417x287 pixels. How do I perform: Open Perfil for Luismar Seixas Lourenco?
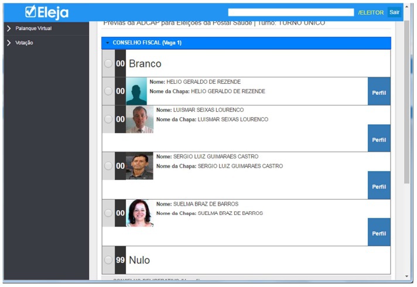379,139
